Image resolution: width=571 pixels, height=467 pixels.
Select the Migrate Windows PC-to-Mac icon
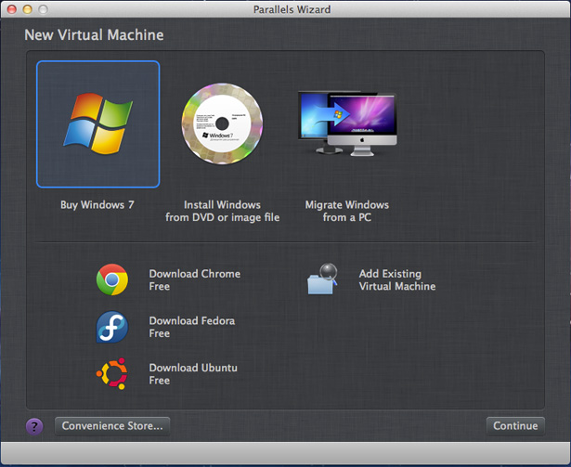click(x=347, y=123)
